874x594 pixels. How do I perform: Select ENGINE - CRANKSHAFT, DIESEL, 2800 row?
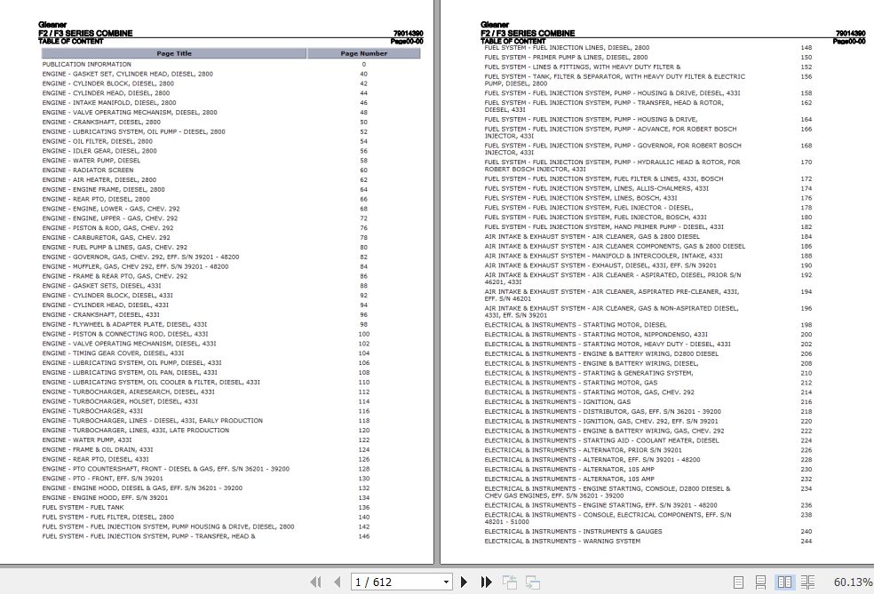101,122
